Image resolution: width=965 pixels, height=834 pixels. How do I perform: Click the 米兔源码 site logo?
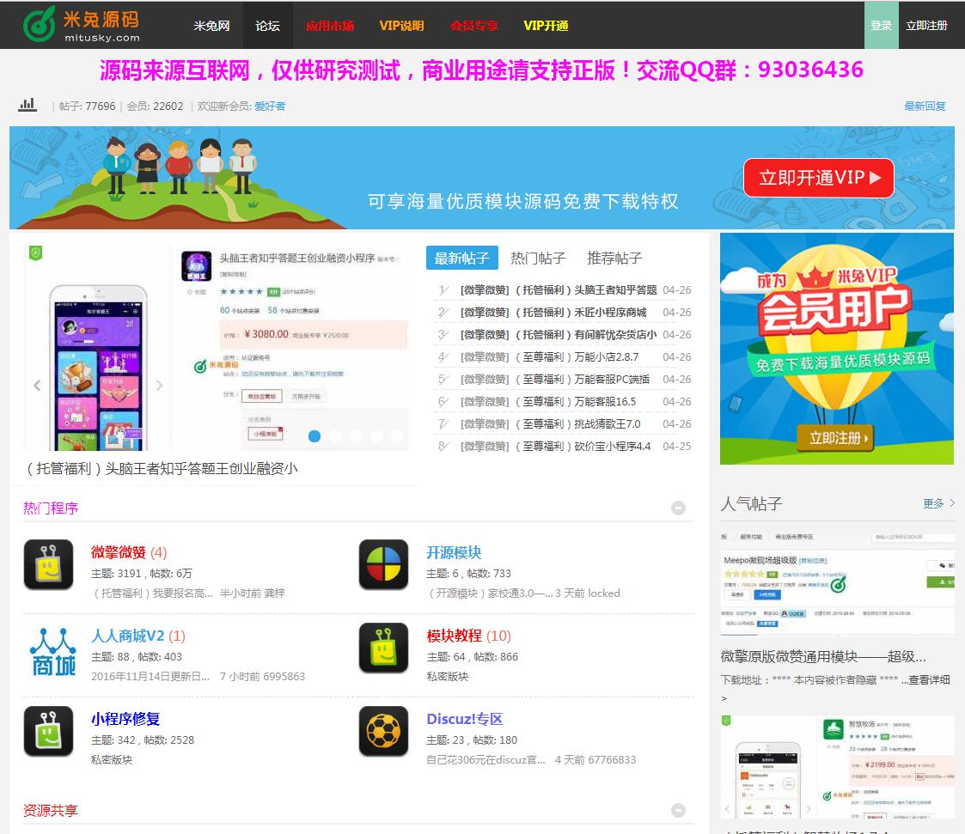point(82,25)
